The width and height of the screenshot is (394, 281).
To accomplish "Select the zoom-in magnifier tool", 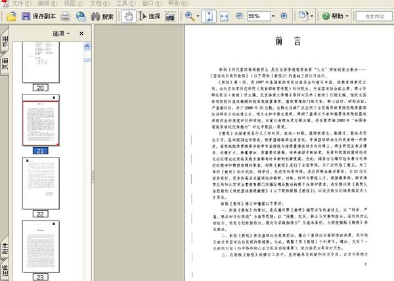I will pyautogui.click(x=190, y=16).
